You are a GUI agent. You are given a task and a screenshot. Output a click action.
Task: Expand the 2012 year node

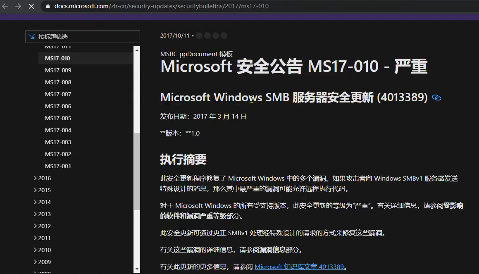click(x=42, y=226)
